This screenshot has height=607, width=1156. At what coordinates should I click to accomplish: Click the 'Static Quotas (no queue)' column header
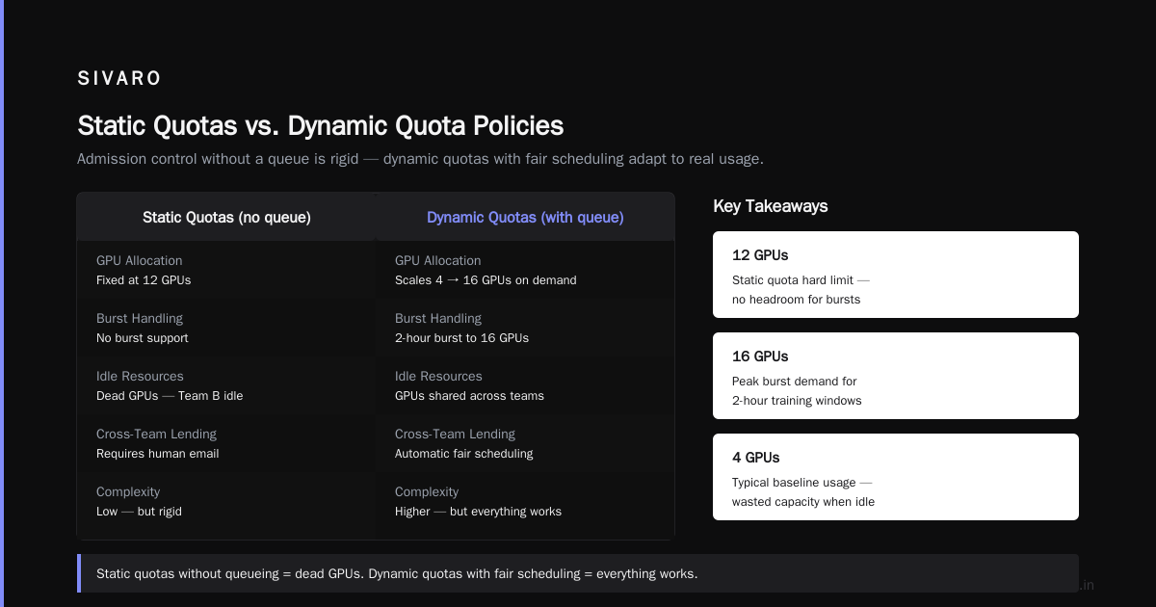point(226,218)
